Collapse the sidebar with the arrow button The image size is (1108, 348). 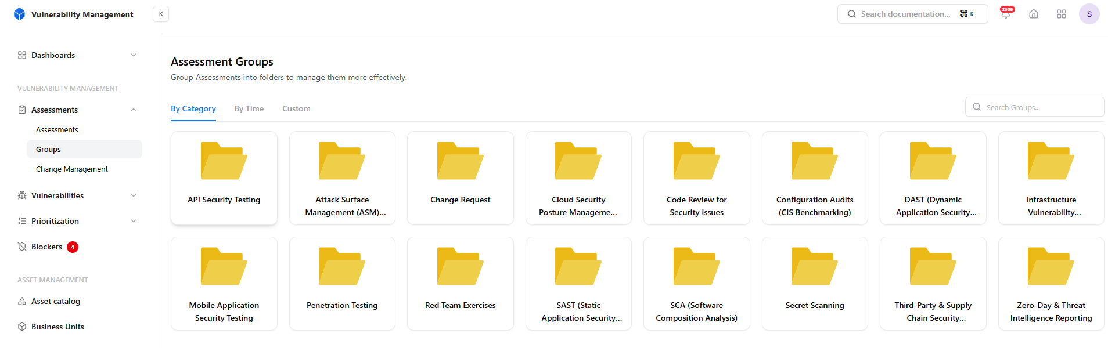161,14
